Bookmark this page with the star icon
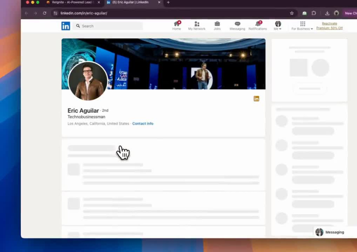This screenshot has height=252, width=357. click(x=292, y=13)
